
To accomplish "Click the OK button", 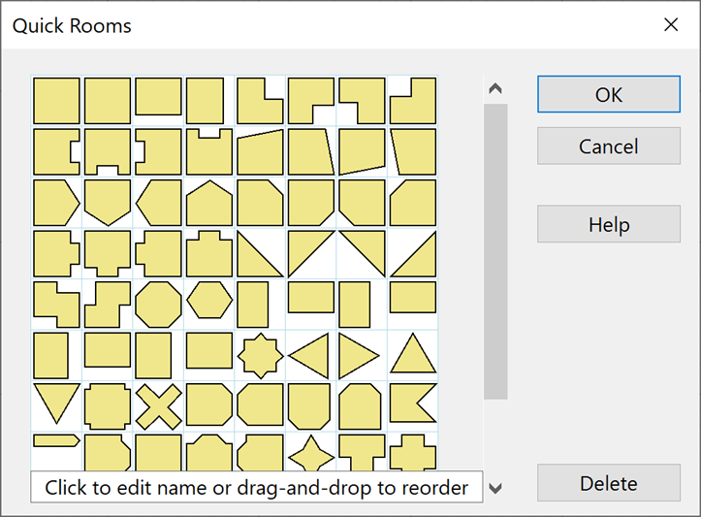I will [608, 95].
